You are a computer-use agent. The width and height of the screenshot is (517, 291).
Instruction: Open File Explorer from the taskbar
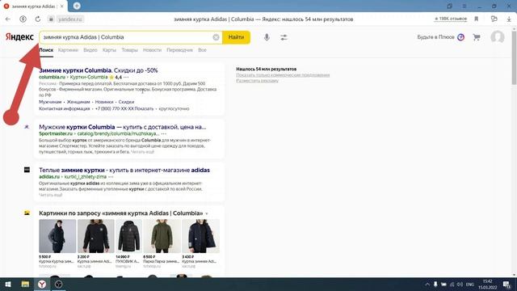25,284
